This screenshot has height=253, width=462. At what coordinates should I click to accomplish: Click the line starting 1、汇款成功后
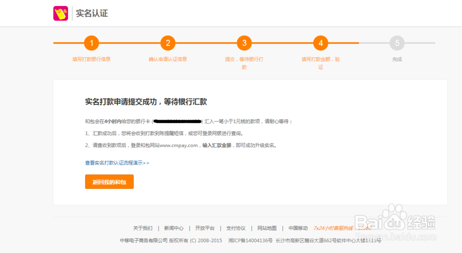pyautogui.click(x=165, y=133)
